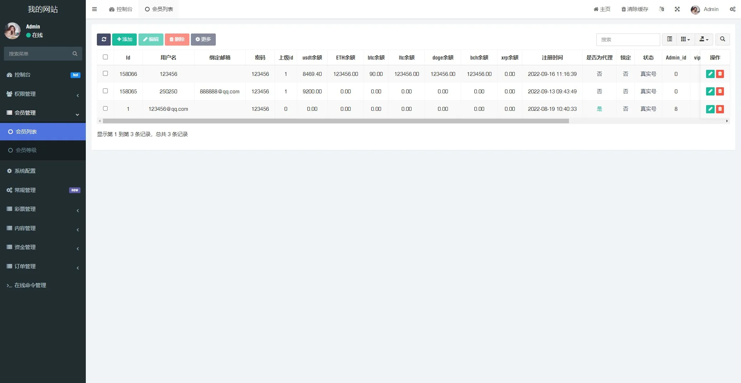Viewport: 741px width, 383px height.
Task: Open 会员等级 in the sidebar
Action: tap(26, 150)
